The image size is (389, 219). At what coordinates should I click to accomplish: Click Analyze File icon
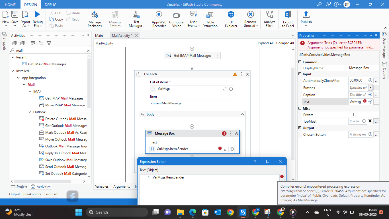(269, 15)
